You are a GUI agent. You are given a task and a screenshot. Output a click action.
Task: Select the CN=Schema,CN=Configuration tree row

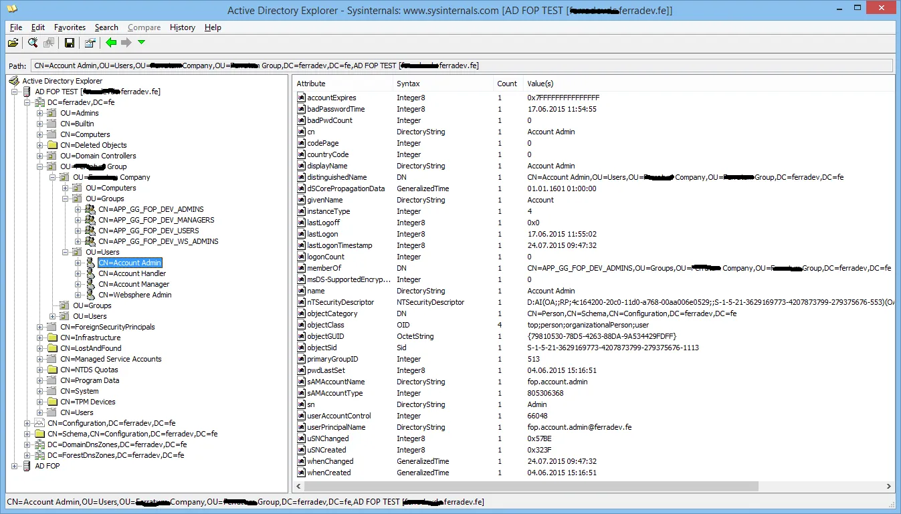point(132,434)
